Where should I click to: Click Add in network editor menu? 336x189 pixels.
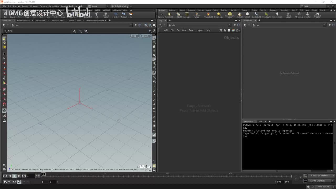pos(166,30)
